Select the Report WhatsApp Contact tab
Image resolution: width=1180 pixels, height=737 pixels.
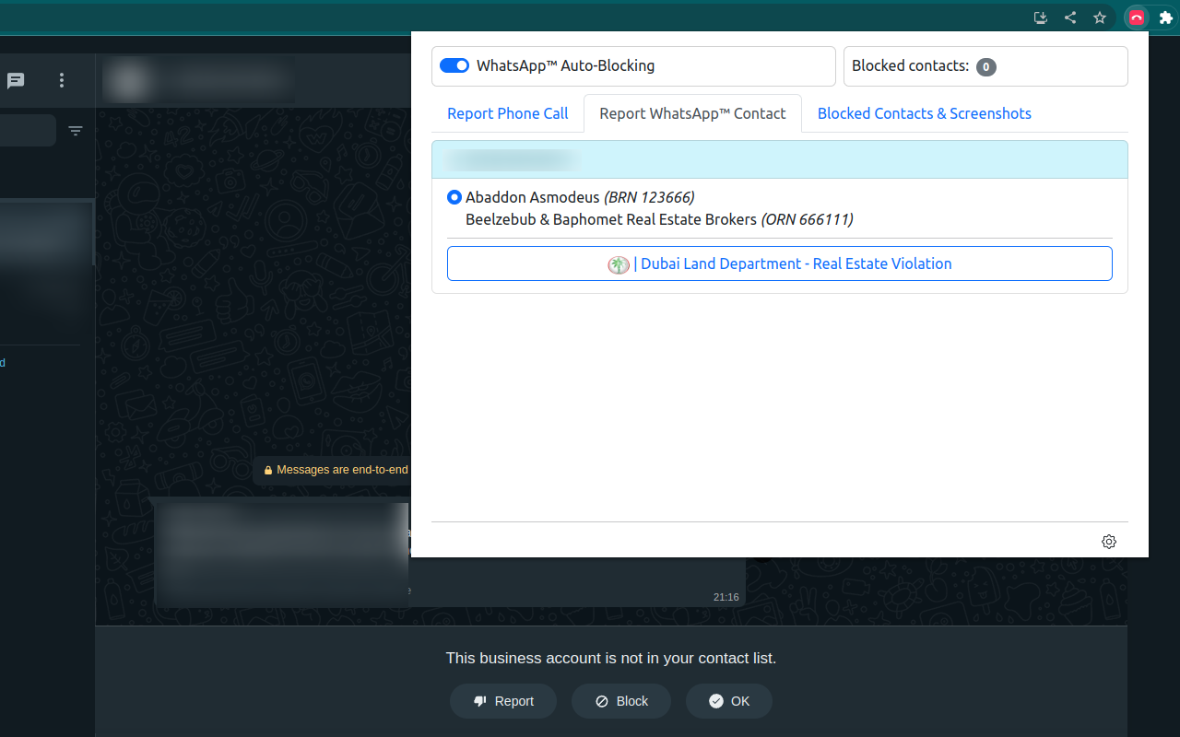click(x=692, y=113)
